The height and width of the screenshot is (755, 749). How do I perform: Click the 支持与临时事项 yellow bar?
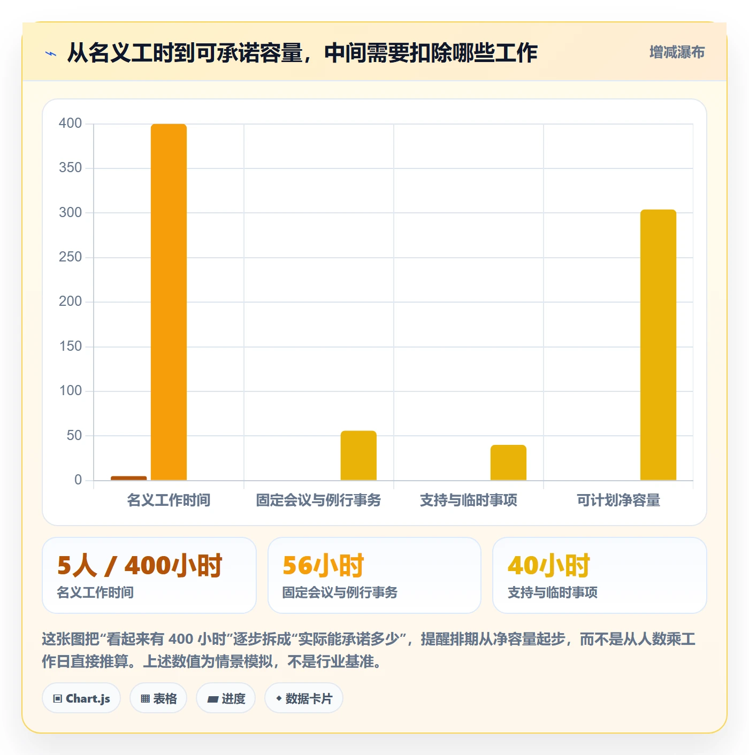[508, 463]
